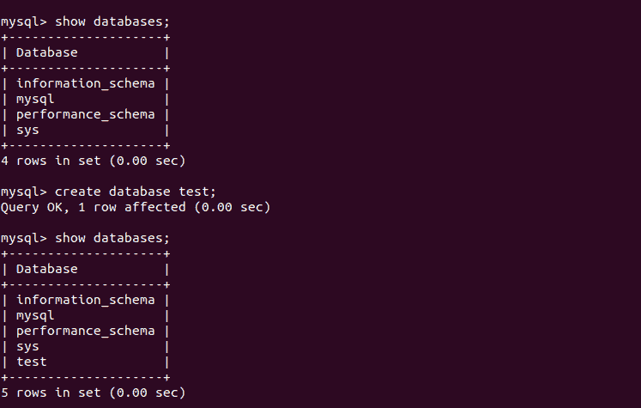Click the Database header in the five-row table
641x408 pixels.
tap(47, 269)
